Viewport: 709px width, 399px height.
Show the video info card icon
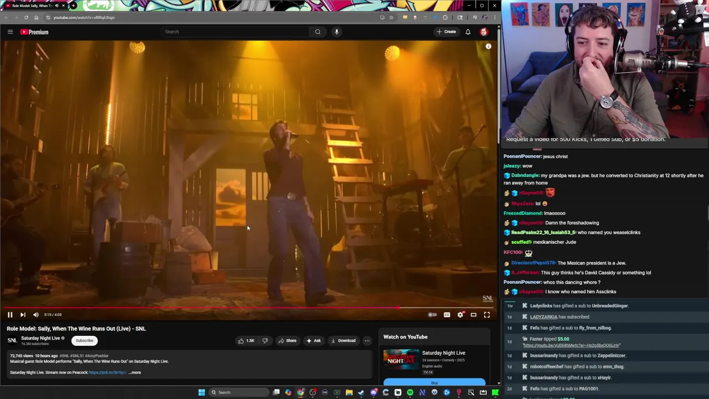pos(489,47)
